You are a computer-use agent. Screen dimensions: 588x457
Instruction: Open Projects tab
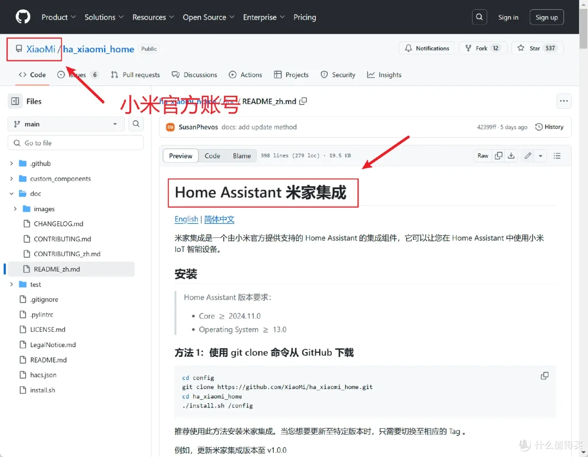291,75
